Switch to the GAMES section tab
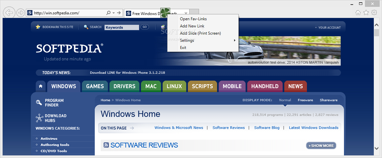The height and width of the screenshot is (158, 382). (x=95, y=86)
